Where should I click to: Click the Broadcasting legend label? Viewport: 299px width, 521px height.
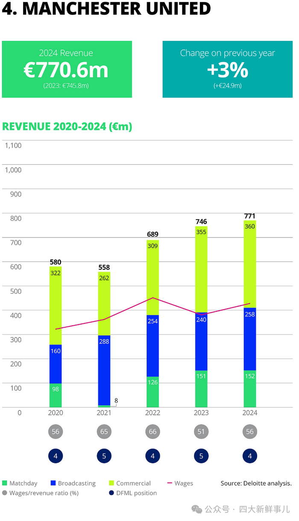pyautogui.click(x=77, y=483)
